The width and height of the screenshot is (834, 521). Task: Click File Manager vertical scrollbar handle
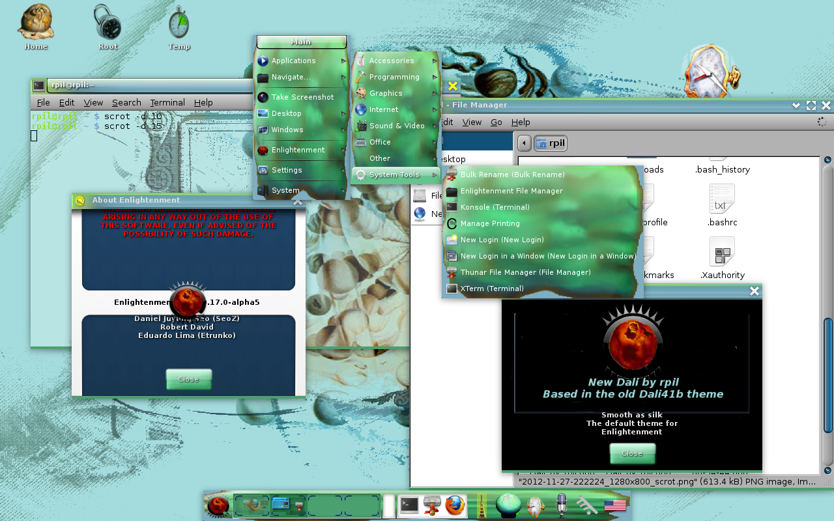tap(827, 375)
